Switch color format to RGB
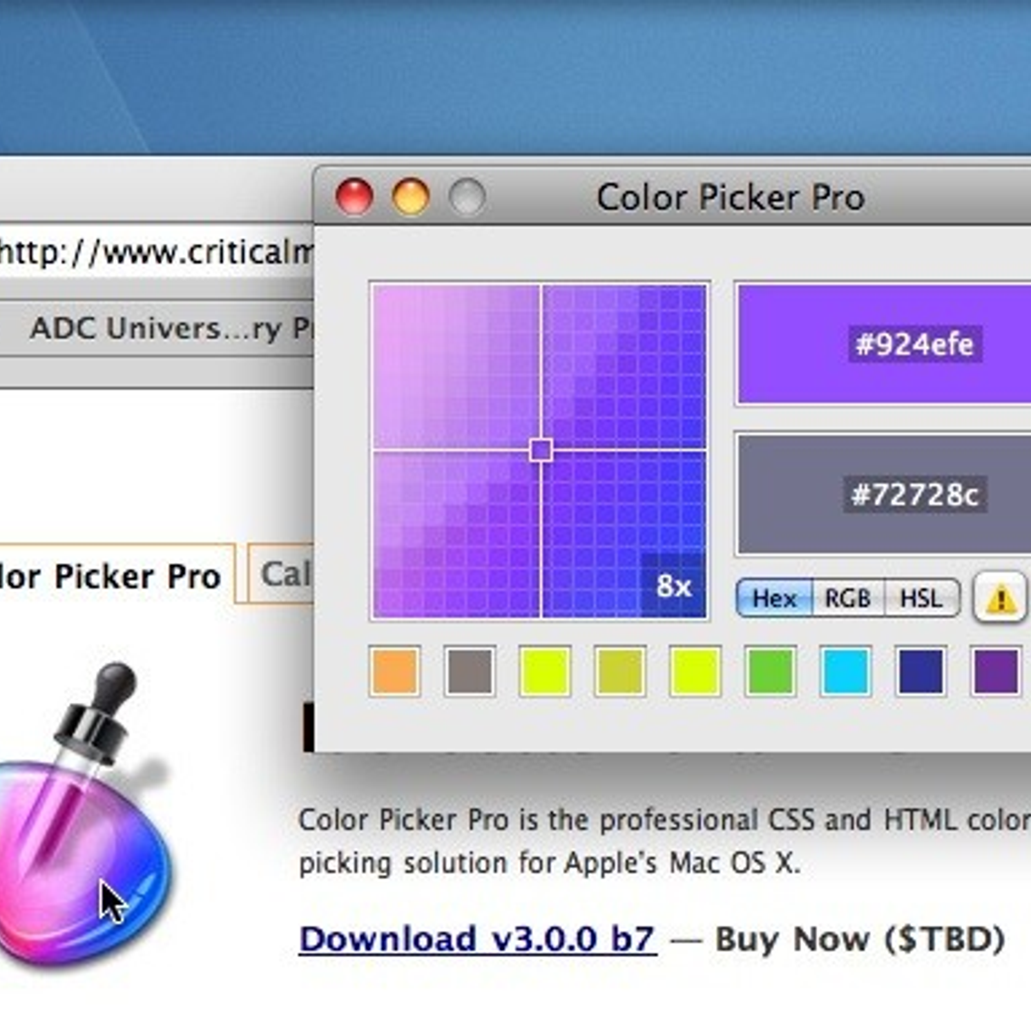Viewport: 1031px width, 1031px height. coord(848,599)
